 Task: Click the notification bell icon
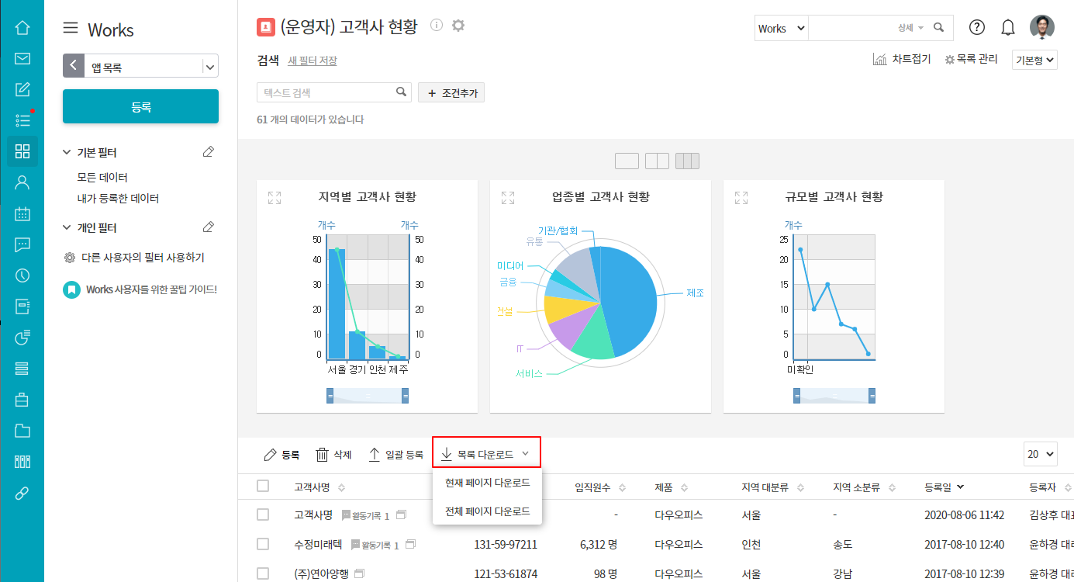(x=1007, y=28)
